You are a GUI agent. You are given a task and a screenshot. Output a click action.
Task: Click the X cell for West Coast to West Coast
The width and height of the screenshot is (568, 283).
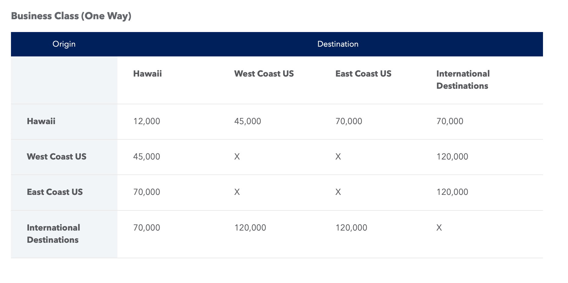(237, 156)
